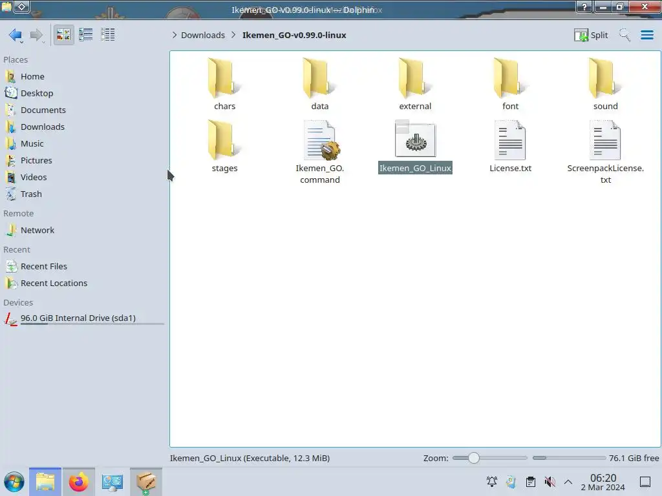662x496 pixels.
Task: Open the hamburger menu
Action: click(646, 35)
